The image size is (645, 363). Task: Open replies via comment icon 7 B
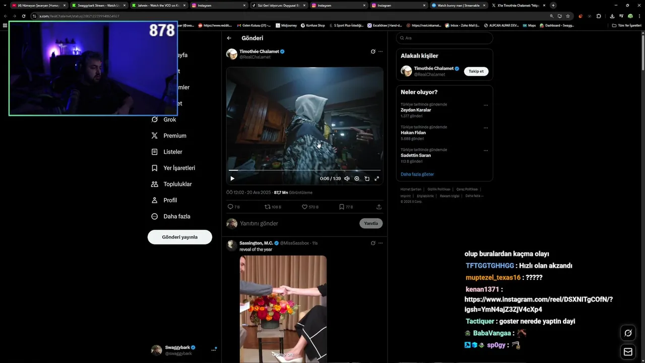click(x=233, y=207)
